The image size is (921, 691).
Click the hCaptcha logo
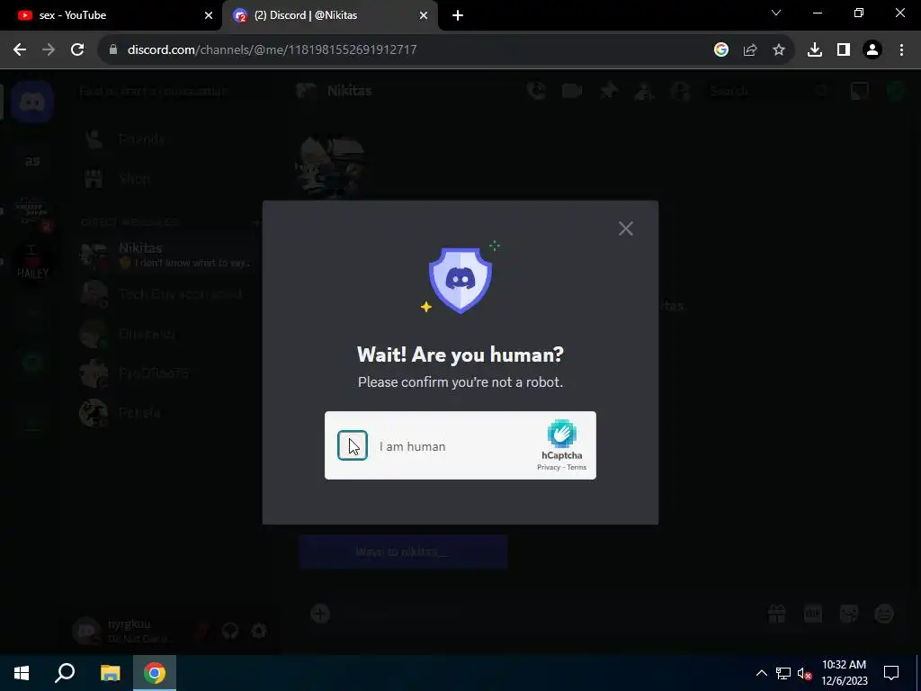point(562,435)
